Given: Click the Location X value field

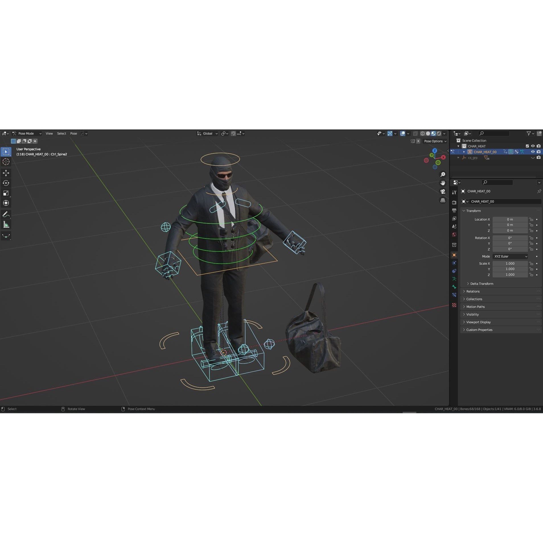Looking at the screenshot, I should 510,219.
